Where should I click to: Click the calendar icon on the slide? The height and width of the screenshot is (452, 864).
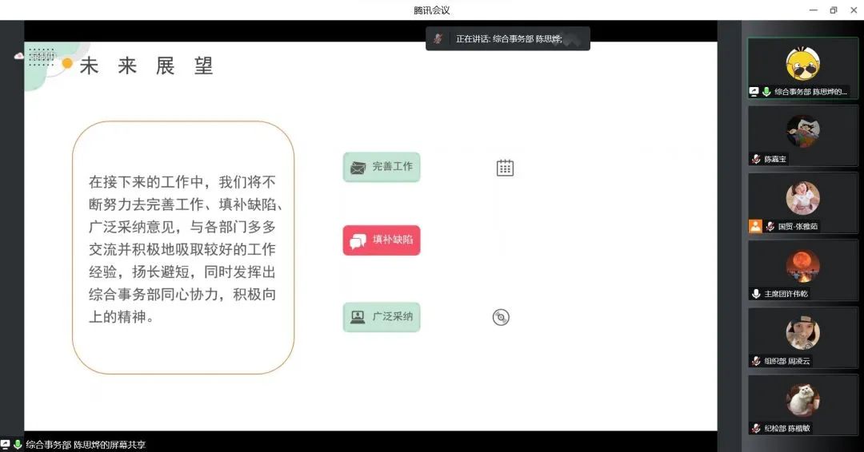click(x=505, y=168)
